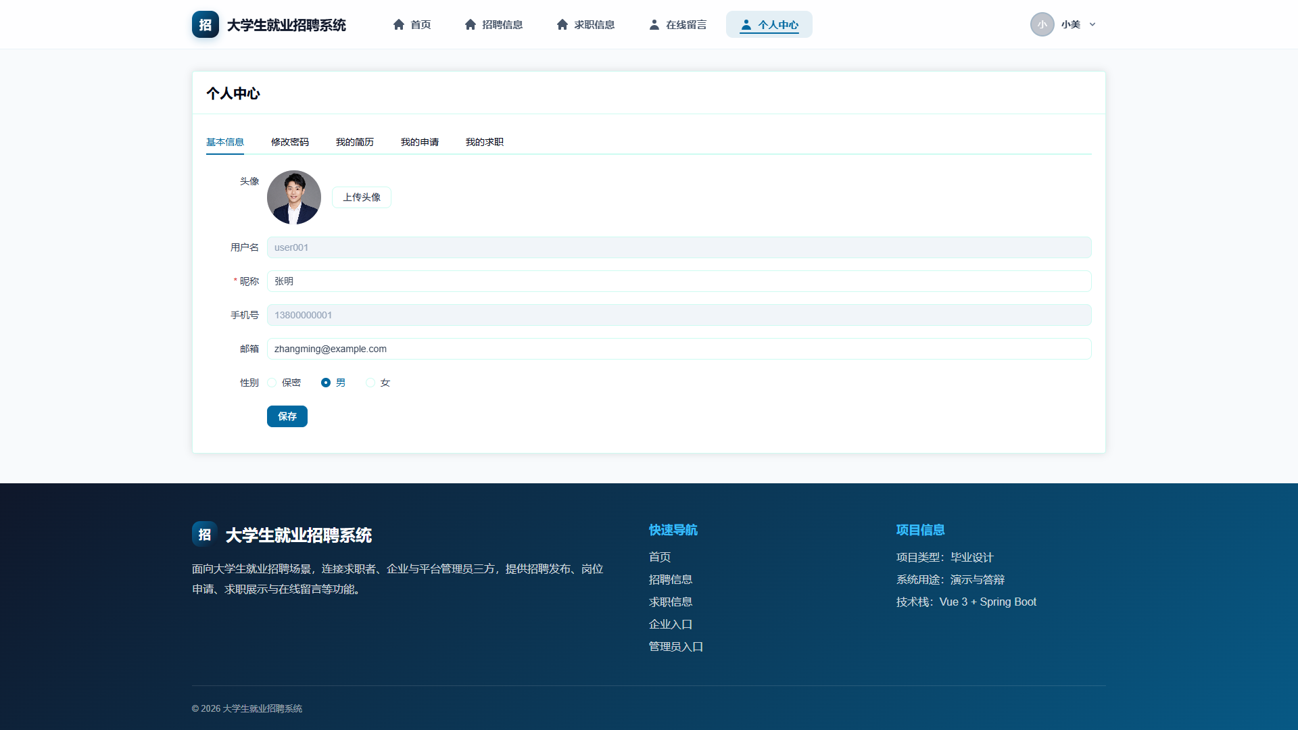The height and width of the screenshot is (730, 1298).
Task: Click the house icon next to 招聘信息
Action: pyautogui.click(x=471, y=24)
